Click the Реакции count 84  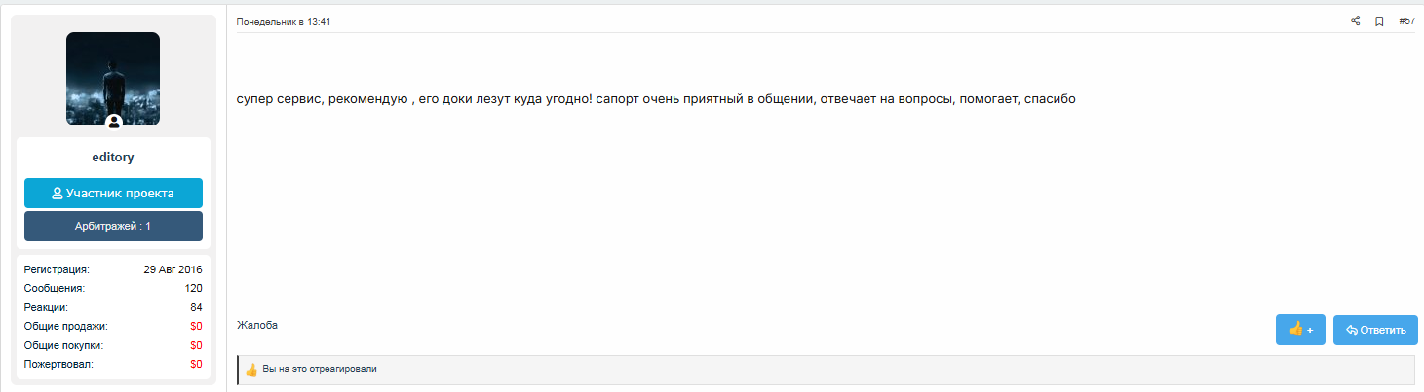click(196, 307)
